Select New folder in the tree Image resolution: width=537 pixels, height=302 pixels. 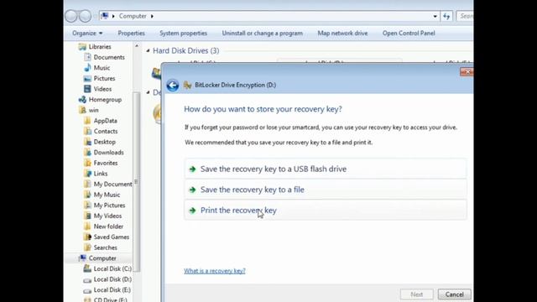pos(108,226)
